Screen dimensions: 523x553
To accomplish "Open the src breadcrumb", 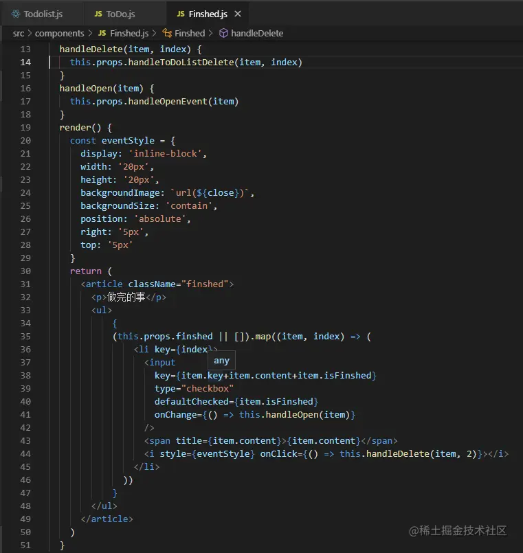I will click(19, 34).
